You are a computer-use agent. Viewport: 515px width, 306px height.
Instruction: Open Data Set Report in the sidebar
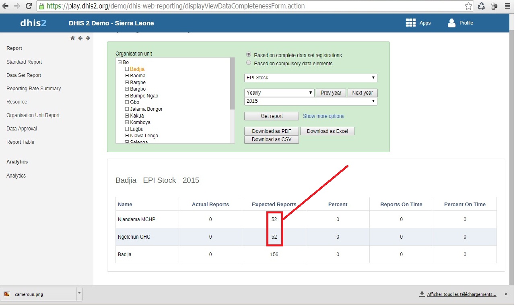pos(24,75)
